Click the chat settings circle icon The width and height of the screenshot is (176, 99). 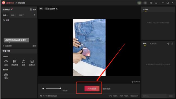[x=168, y=44]
